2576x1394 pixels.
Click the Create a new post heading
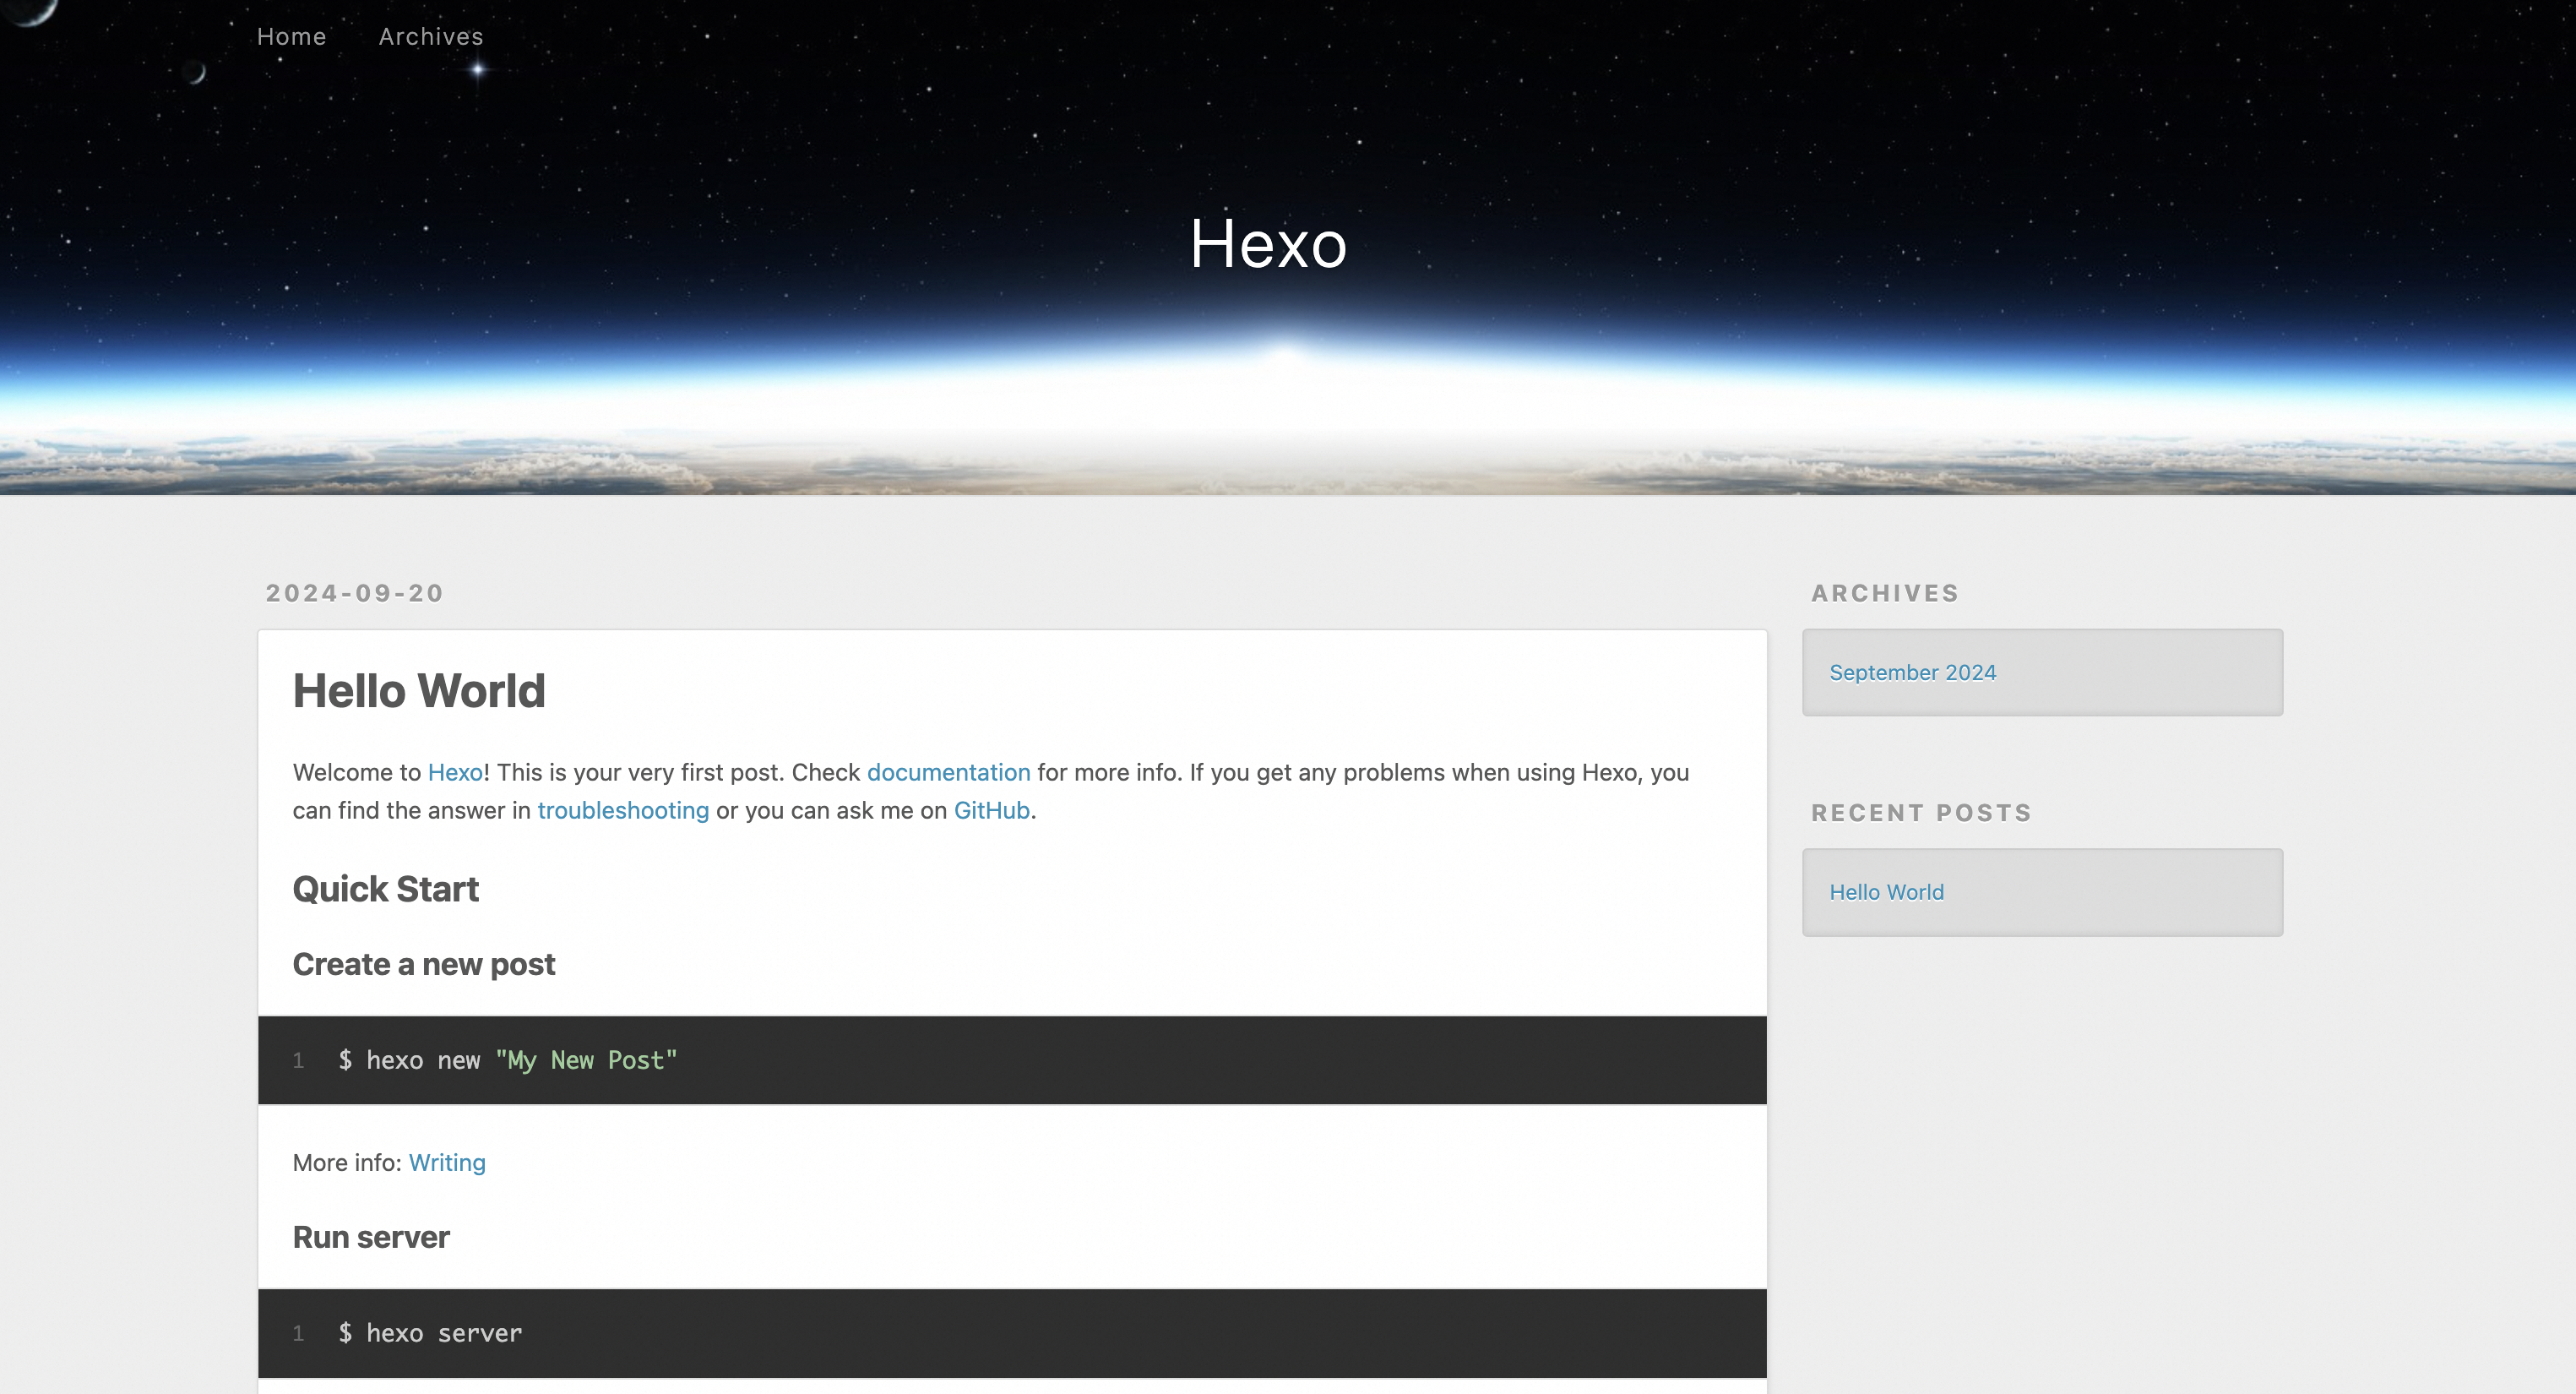tap(423, 965)
